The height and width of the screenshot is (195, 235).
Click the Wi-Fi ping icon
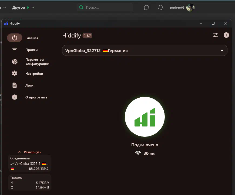tap(138, 153)
